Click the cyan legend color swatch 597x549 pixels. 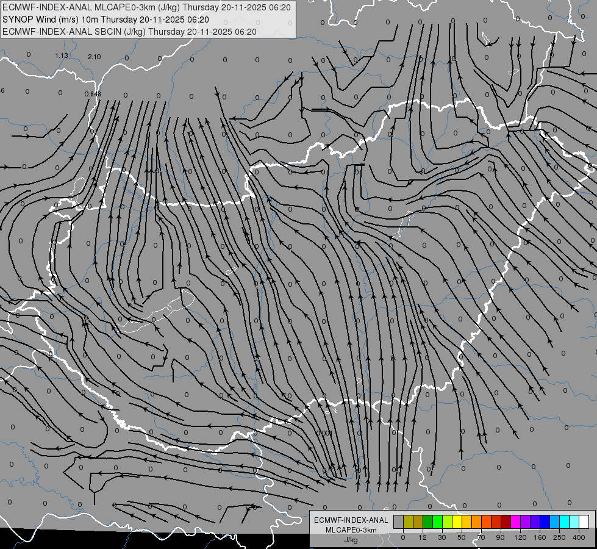[565, 522]
